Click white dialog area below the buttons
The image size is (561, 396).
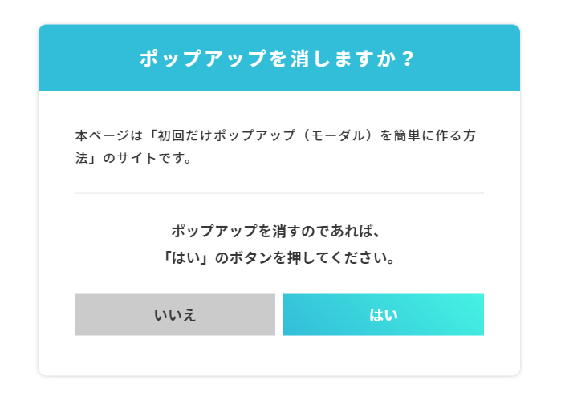(278, 355)
